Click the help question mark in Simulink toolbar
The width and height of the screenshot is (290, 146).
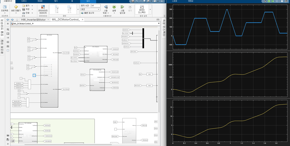tap(155, 1)
